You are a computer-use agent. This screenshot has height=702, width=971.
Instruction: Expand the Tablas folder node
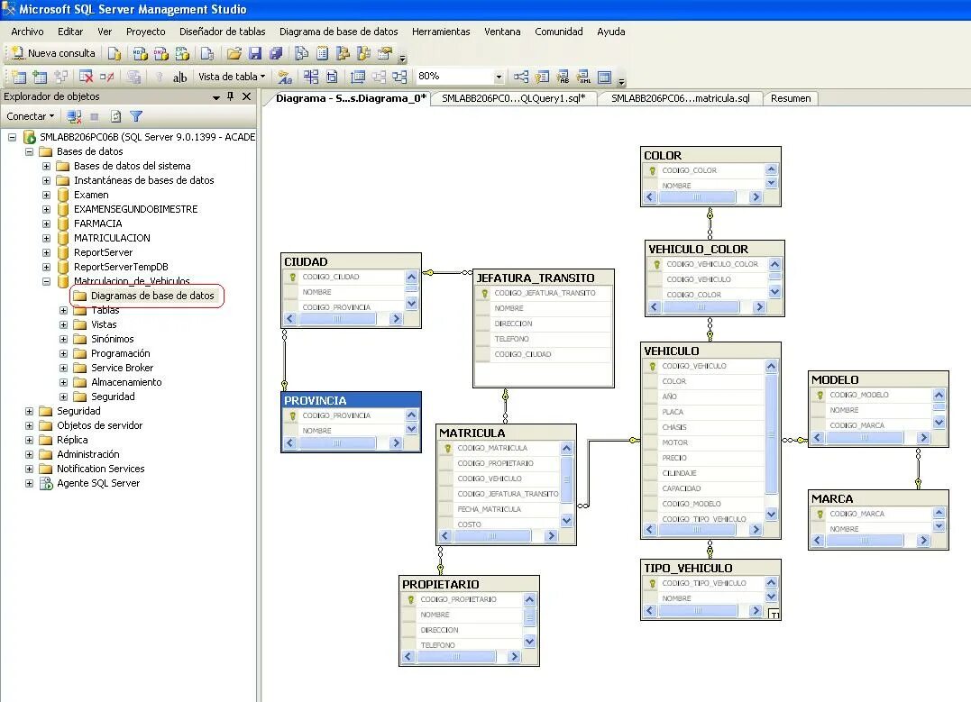coord(64,310)
